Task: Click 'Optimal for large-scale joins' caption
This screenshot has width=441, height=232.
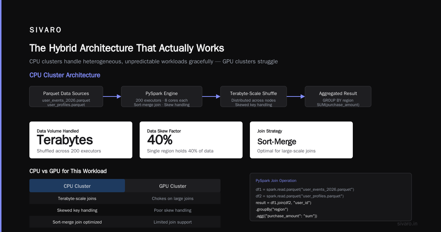Action: click(x=286, y=151)
